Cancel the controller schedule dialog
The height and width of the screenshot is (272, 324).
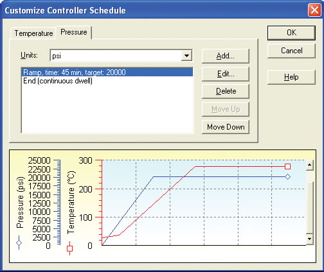pos(291,51)
